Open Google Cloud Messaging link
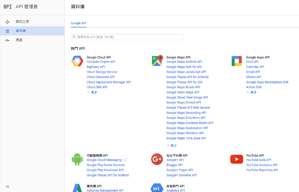This screenshot has height=192, width=299. pyautogui.click(x=104, y=160)
